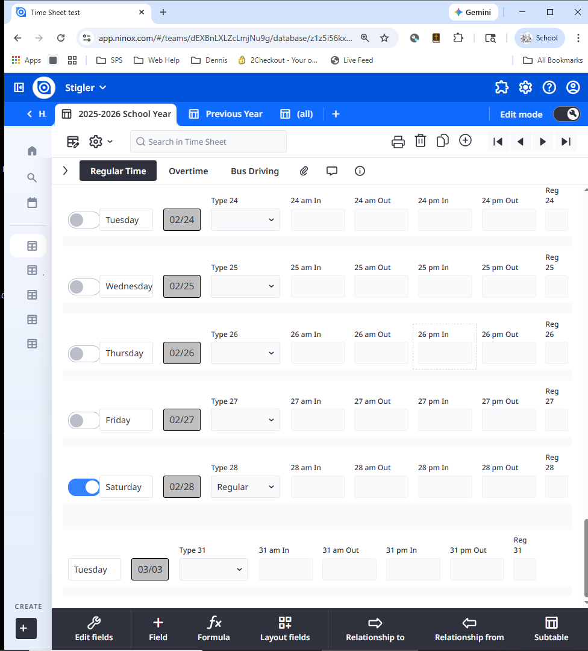
Task: Click the duplicate record icon
Action: tap(443, 141)
